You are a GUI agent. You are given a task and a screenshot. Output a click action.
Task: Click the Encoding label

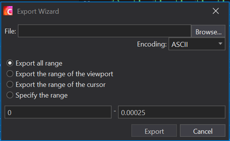click(x=152, y=44)
